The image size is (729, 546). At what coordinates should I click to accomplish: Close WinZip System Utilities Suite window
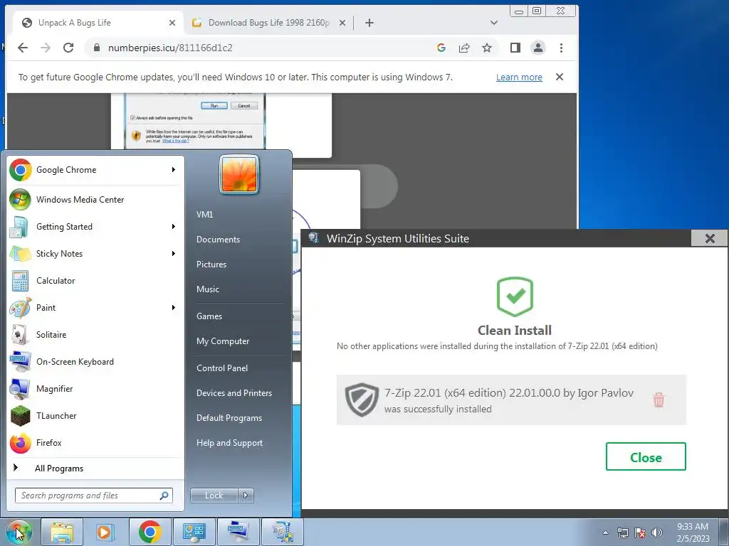click(710, 239)
